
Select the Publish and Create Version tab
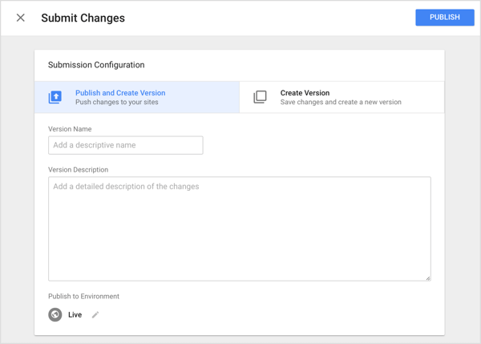tap(137, 97)
